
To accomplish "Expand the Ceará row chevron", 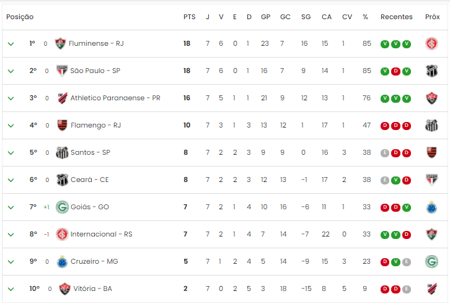I will (11, 180).
